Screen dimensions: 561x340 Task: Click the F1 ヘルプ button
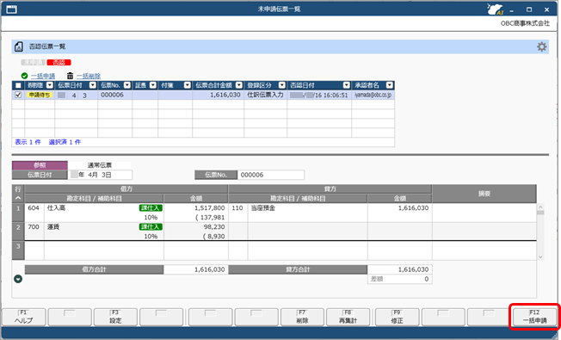tap(23, 317)
